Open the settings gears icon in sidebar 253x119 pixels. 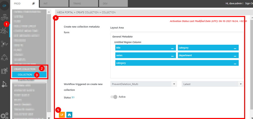pyautogui.click(x=5, y=115)
